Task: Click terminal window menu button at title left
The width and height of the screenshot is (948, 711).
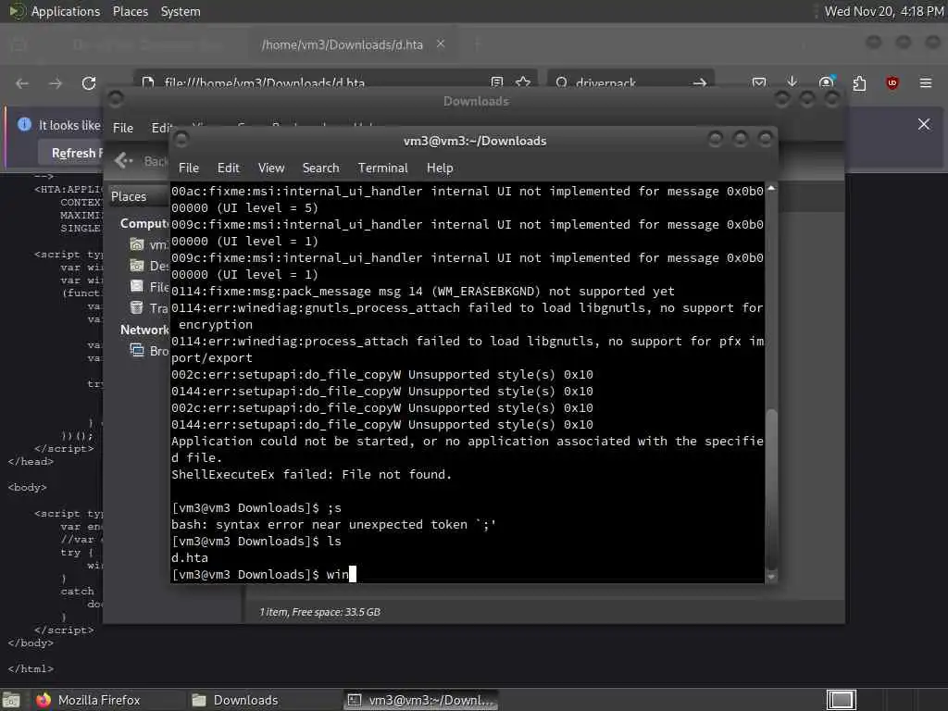Action: (181, 141)
